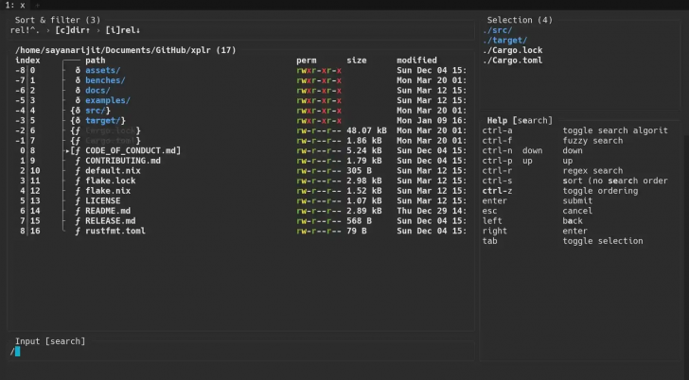Click the assets folder icon
The width and height of the screenshot is (689, 380).
tap(77, 71)
